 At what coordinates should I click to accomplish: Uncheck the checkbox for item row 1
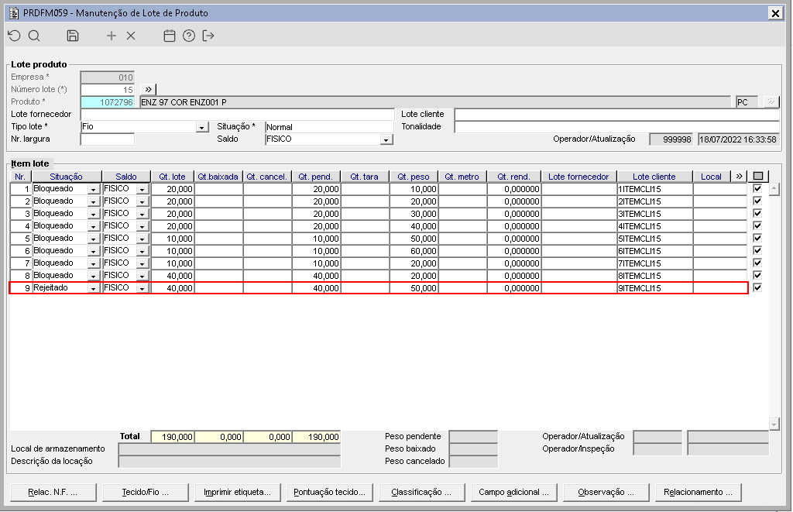tap(757, 189)
